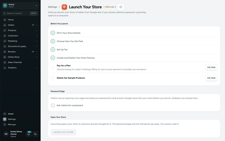Click the Launch My Store button
The width and height of the screenshot is (225, 141).
coord(63,132)
